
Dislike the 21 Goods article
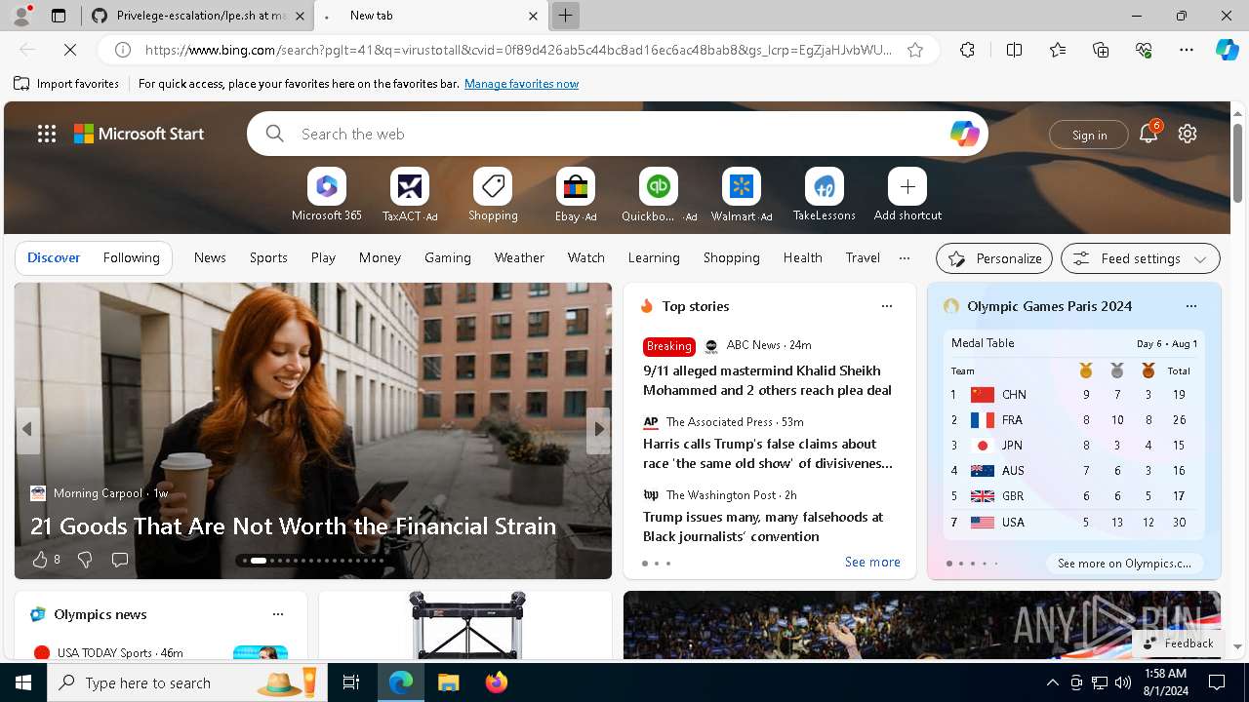pyautogui.click(x=85, y=560)
